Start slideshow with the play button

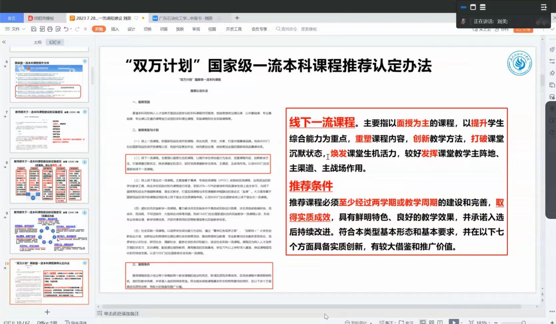click(x=454, y=322)
